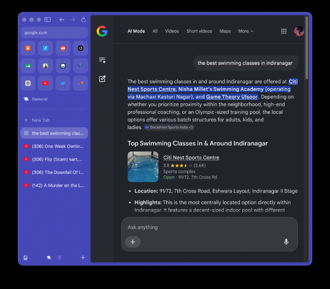
Task: Toggle the browser sidebar panel icon
Action: pos(47,20)
